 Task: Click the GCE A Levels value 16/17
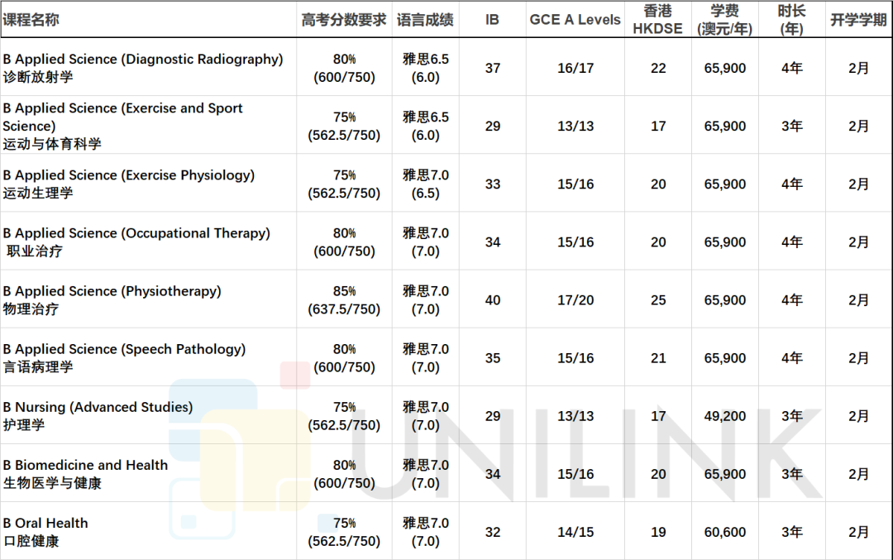point(575,69)
